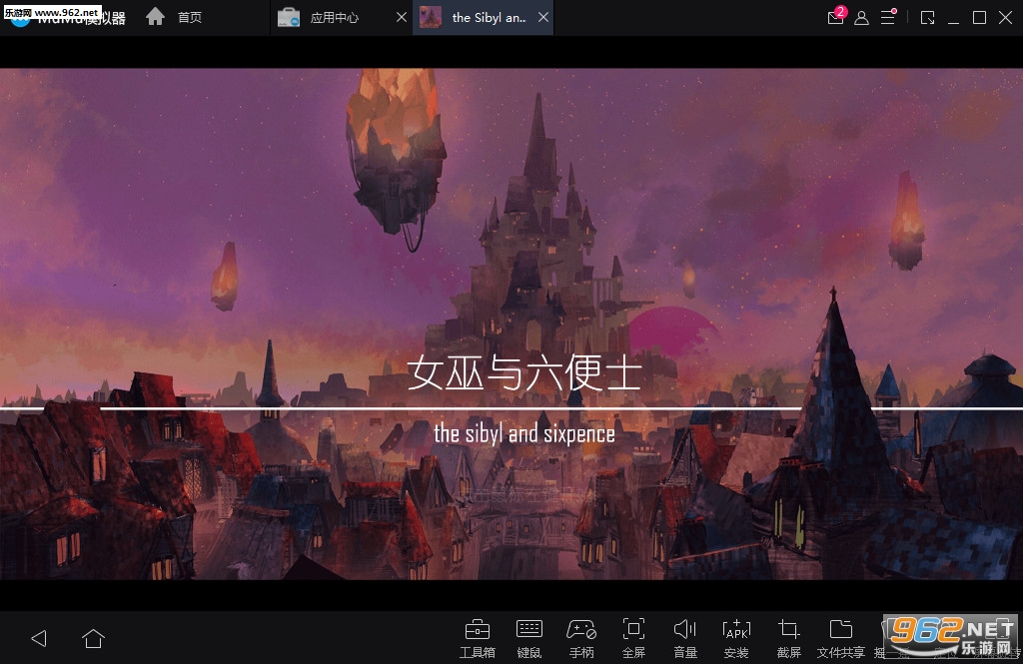Take a screenshot with 截屏

pos(789,639)
